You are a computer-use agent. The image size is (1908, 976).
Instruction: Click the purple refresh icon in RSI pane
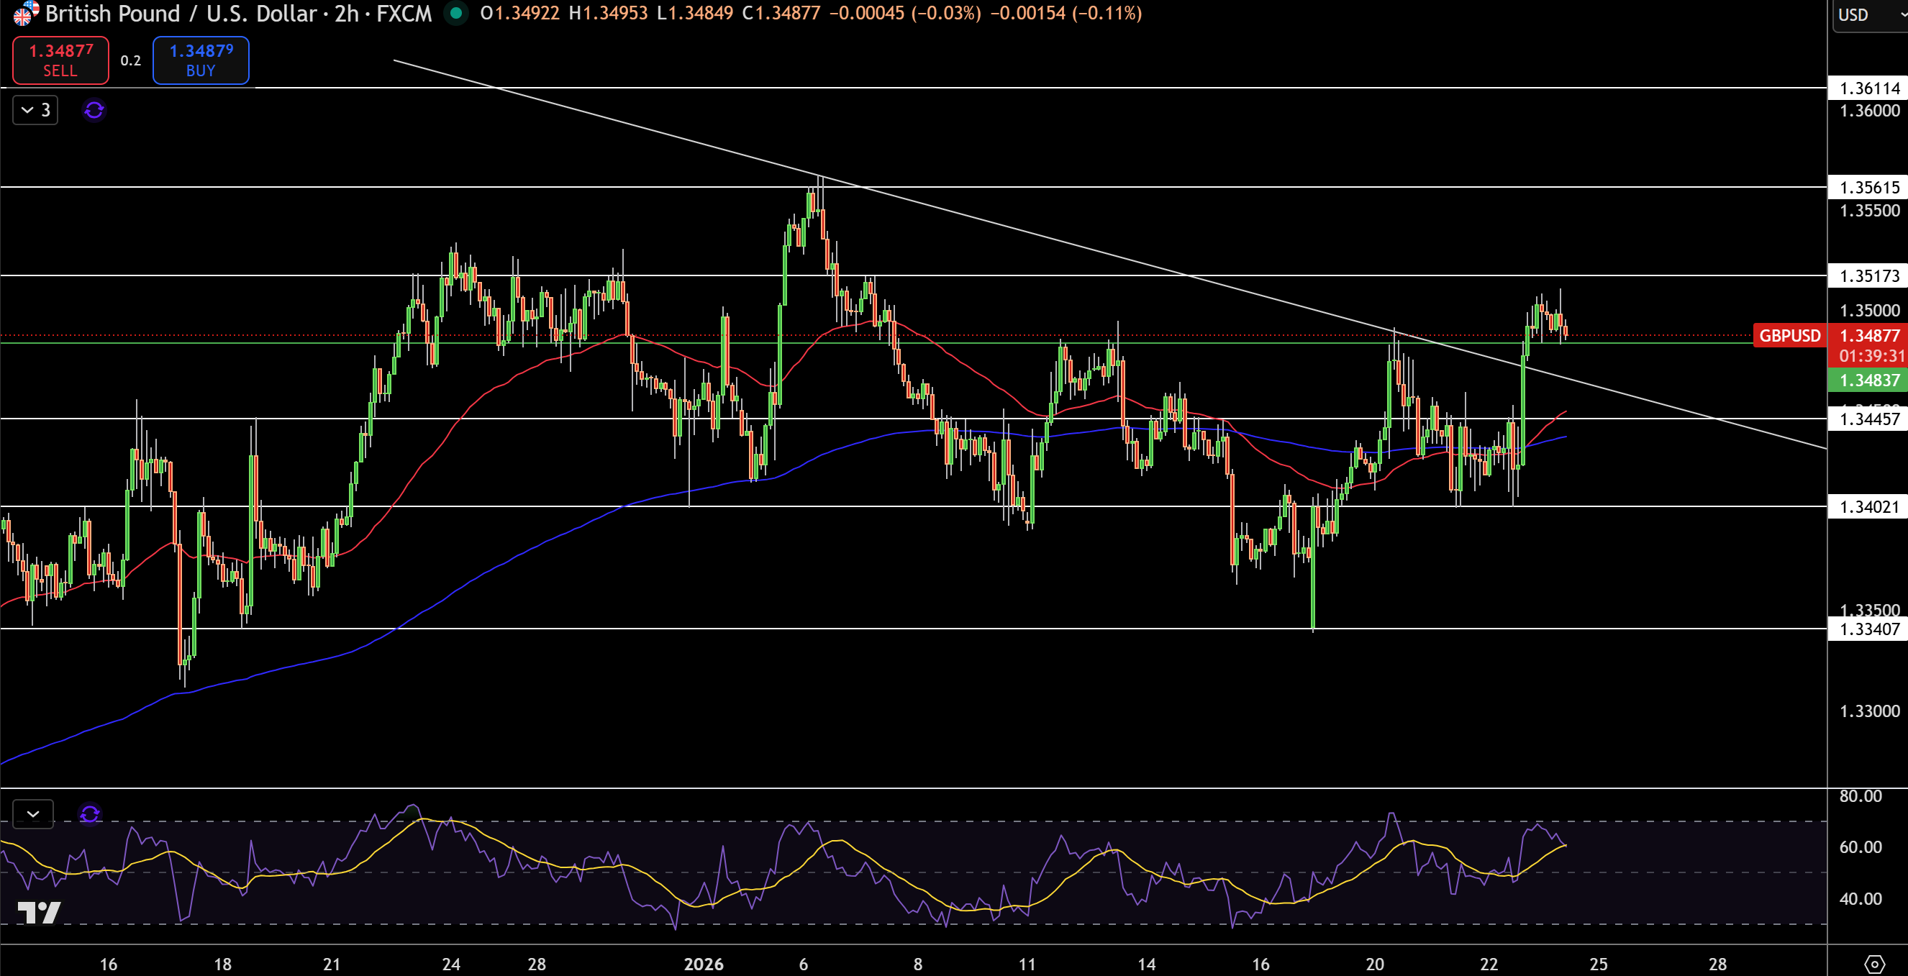(90, 814)
